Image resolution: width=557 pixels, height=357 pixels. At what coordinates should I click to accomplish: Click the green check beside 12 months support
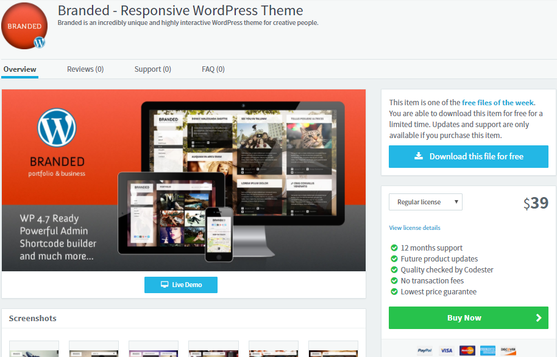point(394,248)
